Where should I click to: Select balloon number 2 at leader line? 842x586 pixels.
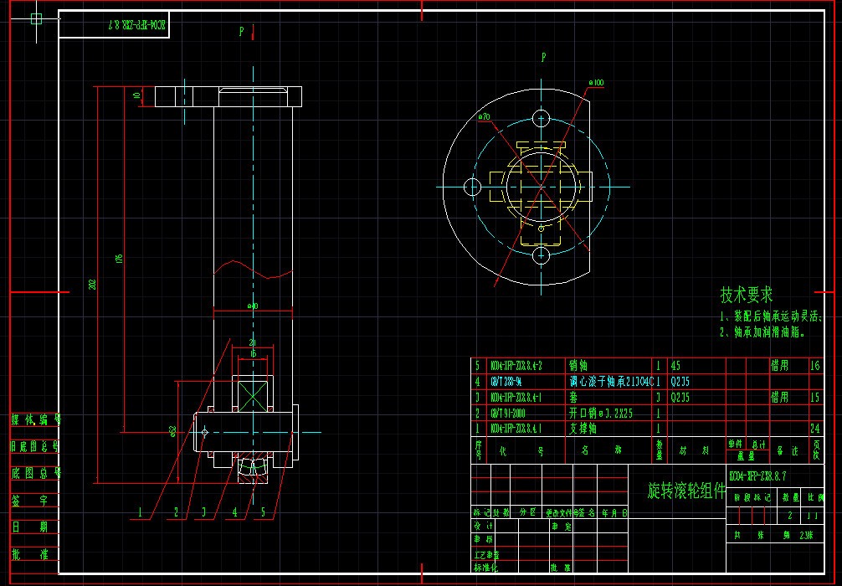pyautogui.click(x=176, y=511)
